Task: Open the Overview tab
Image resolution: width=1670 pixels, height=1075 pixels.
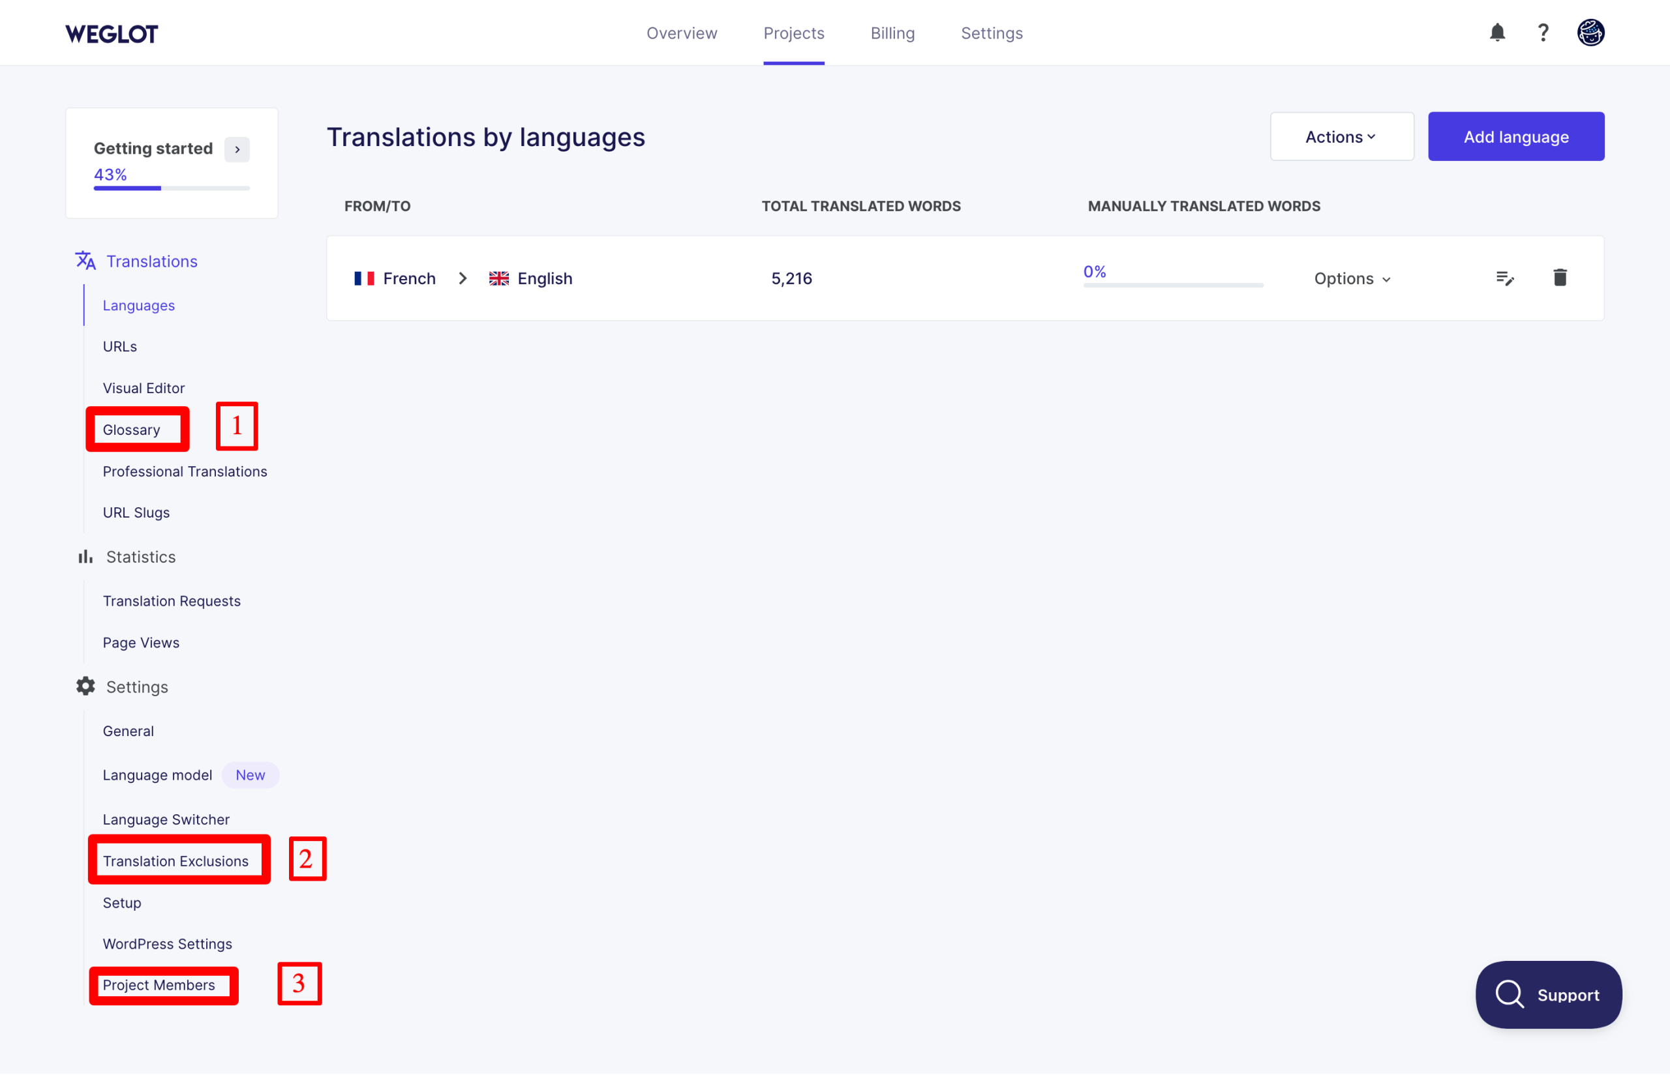Action: point(682,33)
